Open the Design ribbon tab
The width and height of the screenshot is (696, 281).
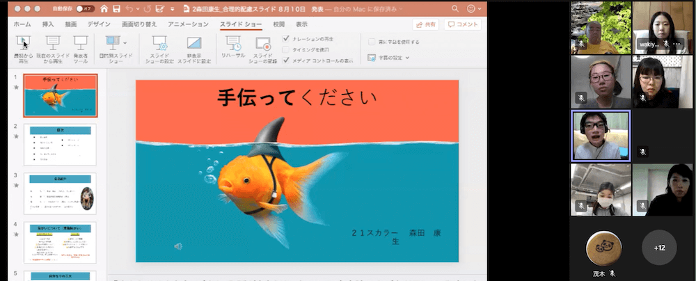(99, 24)
